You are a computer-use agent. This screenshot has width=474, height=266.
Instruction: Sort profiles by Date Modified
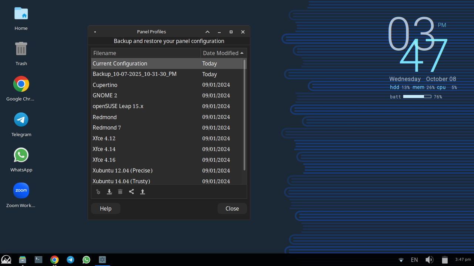point(221,53)
